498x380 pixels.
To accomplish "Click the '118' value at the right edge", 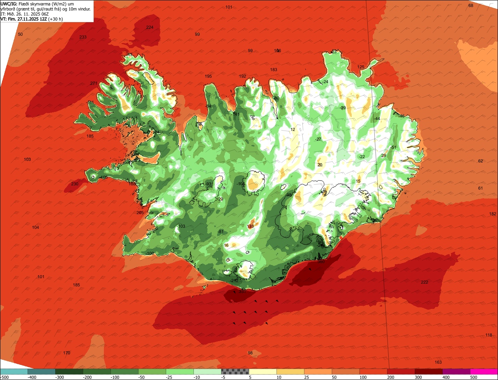I will tap(489, 335).
